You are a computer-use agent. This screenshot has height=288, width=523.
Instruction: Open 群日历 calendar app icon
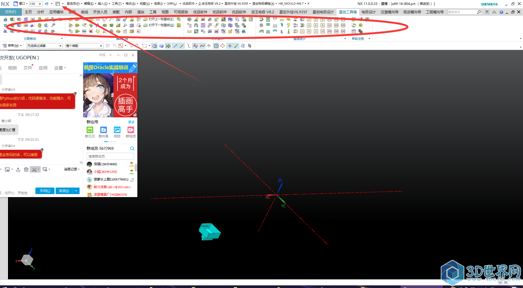pyautogui.click(x=90, y=130)
